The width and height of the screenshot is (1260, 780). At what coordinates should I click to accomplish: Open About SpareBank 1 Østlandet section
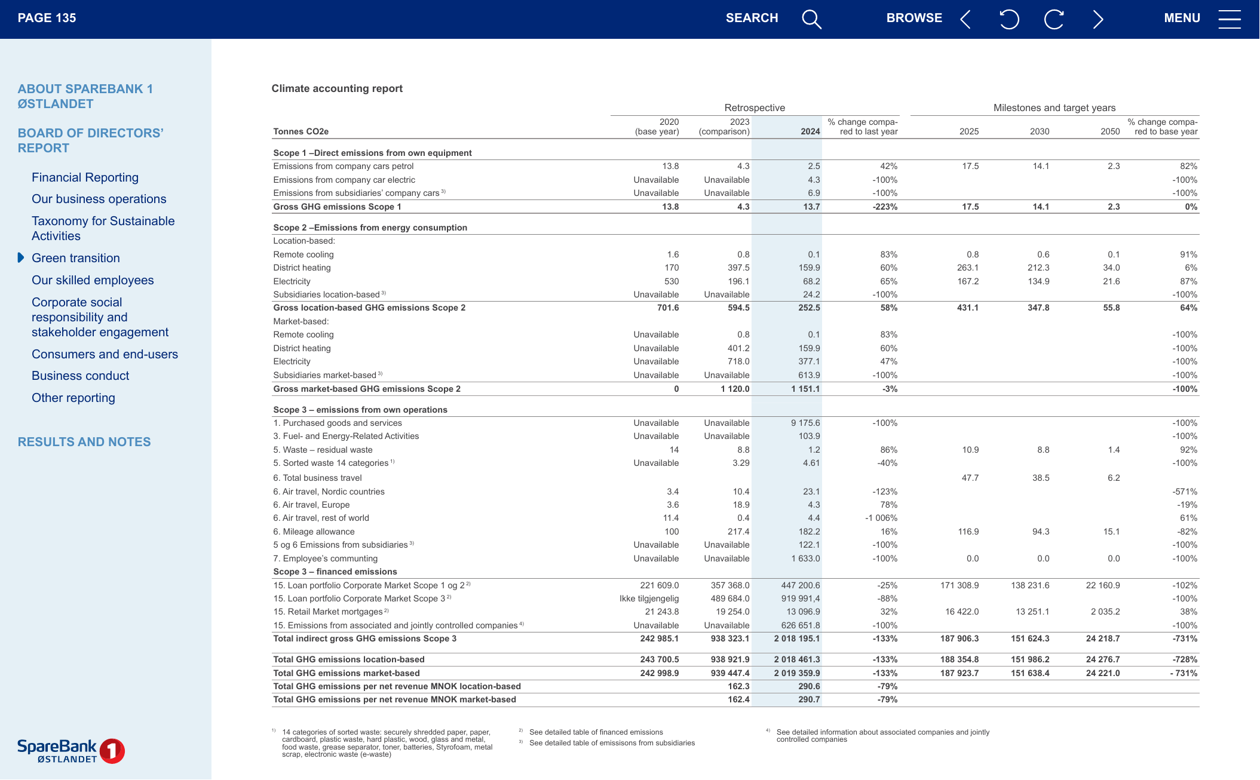(x=85, y=96)
